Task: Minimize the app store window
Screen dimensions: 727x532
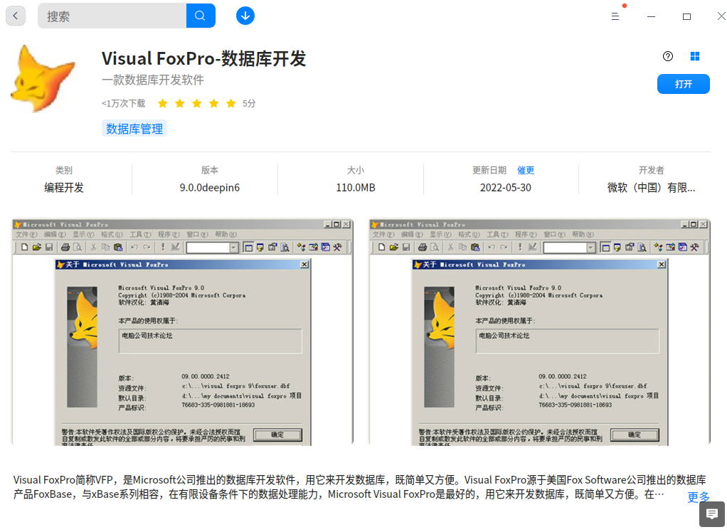Action: click(651, 16)
